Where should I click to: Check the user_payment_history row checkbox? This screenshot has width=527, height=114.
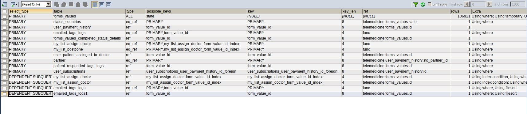[5, 28]
